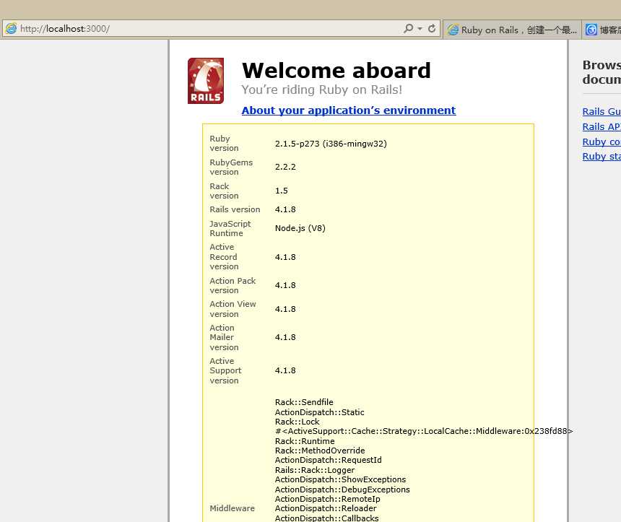Click the Rack::Runtime middleware entry
Viewport: 621px width, 522px height.
coord(305,441)
